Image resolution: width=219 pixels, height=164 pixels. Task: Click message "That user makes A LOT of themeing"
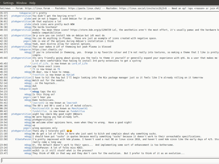point(72,47)
